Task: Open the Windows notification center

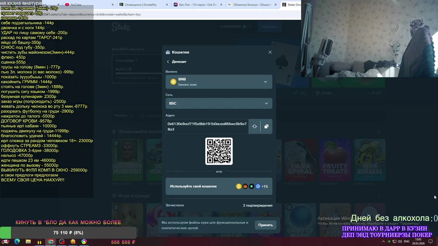Action: tap(430, 242)
